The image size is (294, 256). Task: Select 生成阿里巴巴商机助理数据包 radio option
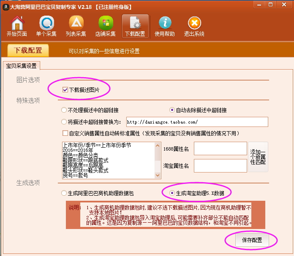coord(64,193)
